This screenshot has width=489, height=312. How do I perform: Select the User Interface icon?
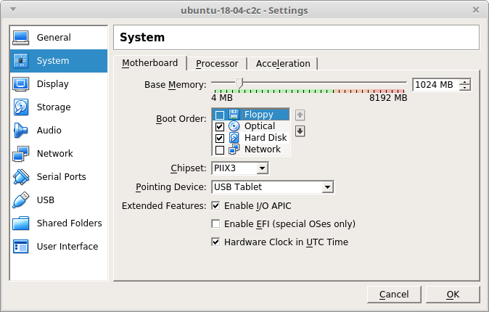21,247
